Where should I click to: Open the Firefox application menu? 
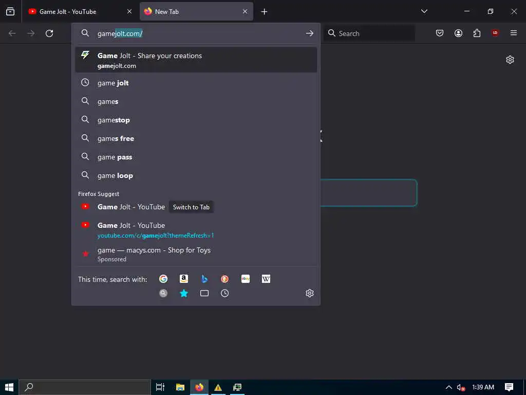(x=514, y=33)
